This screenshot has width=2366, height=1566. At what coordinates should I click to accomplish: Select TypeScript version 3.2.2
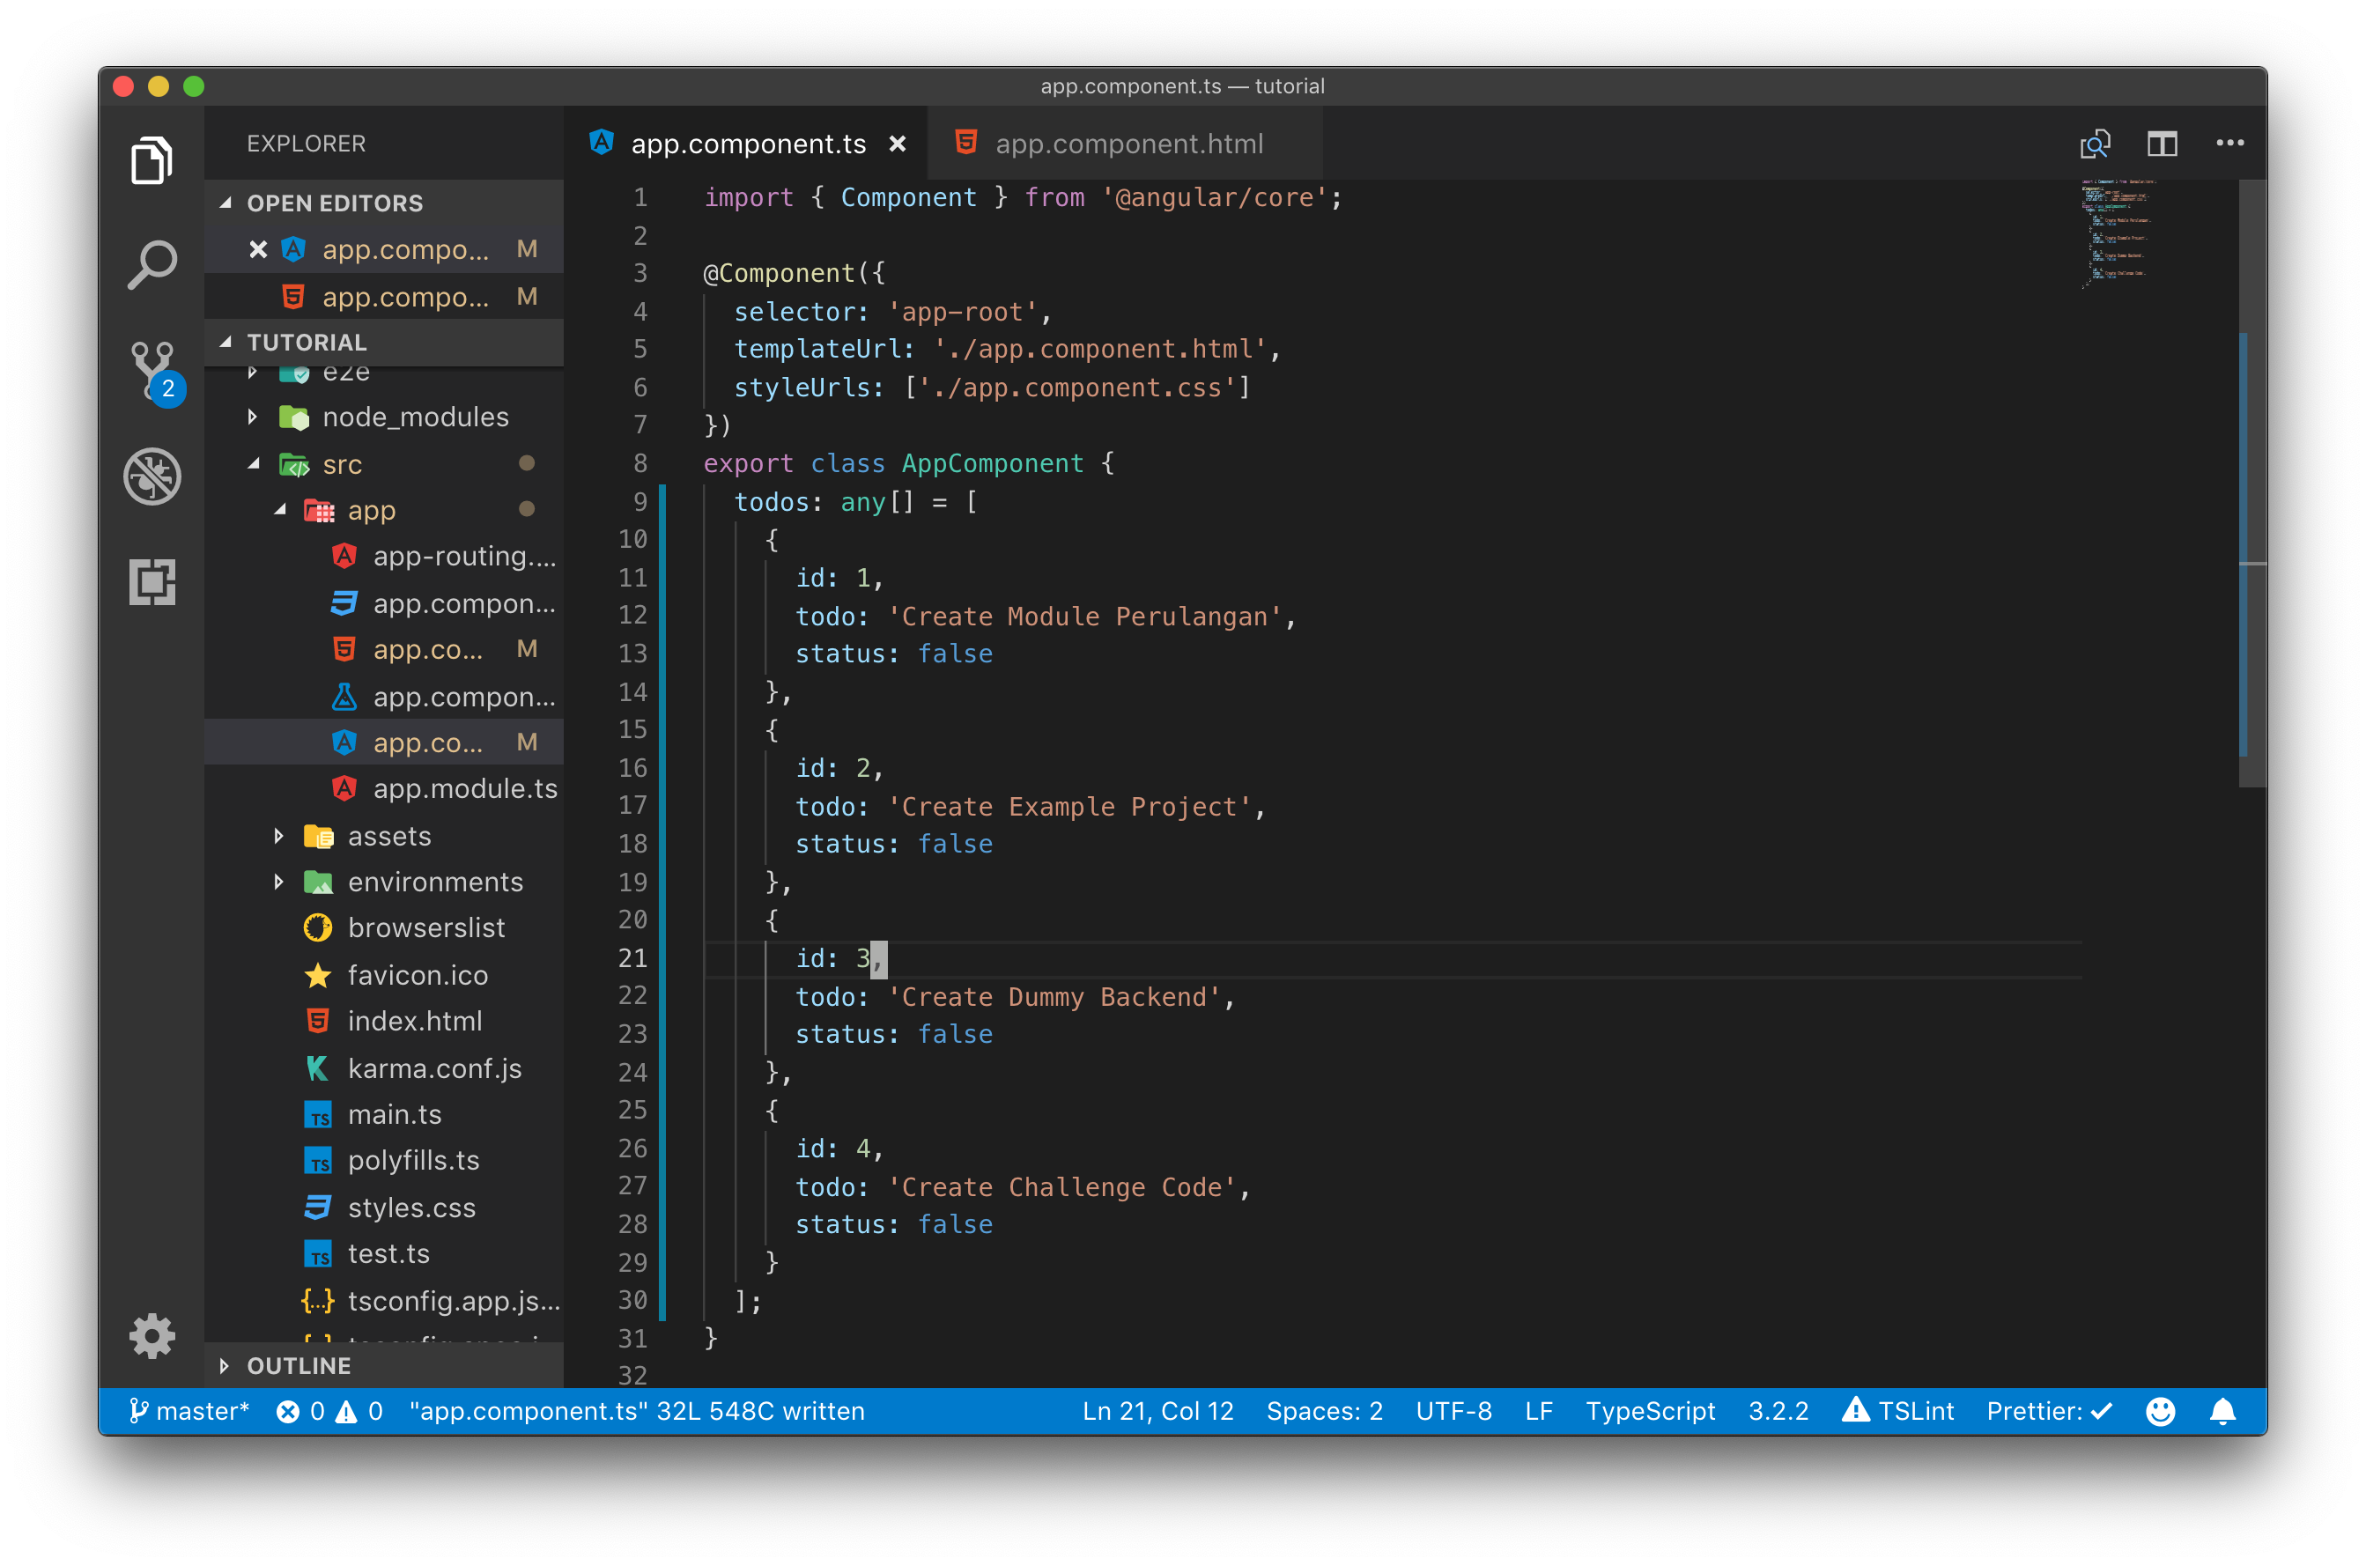pos(1778,1410)
